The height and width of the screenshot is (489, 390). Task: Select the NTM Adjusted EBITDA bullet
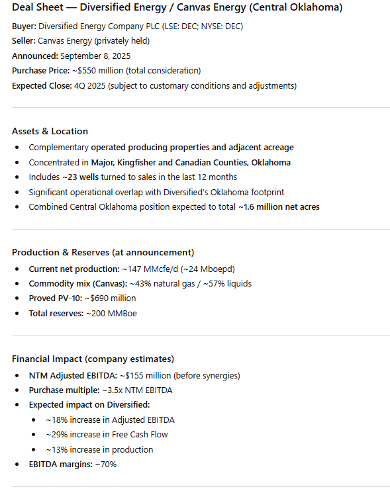point(134,375)
